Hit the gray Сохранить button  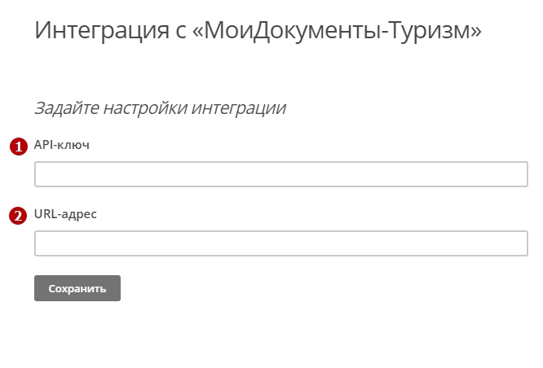click(x=77, y=288)
